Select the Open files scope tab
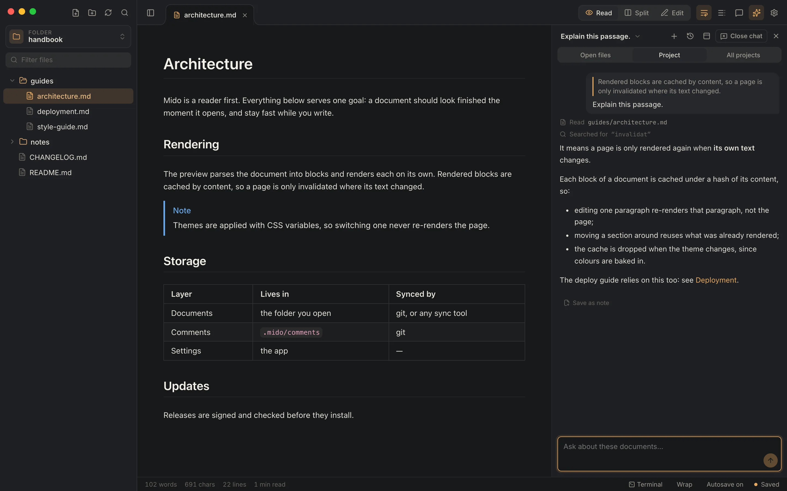This screenshot has height=491, width=787. pos(595,55)
